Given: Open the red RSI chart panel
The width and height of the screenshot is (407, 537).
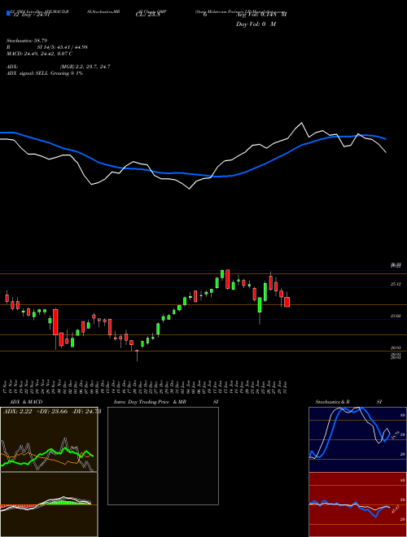Looking at the screenshot, I should pyautogui.click(x=357, y=504).
